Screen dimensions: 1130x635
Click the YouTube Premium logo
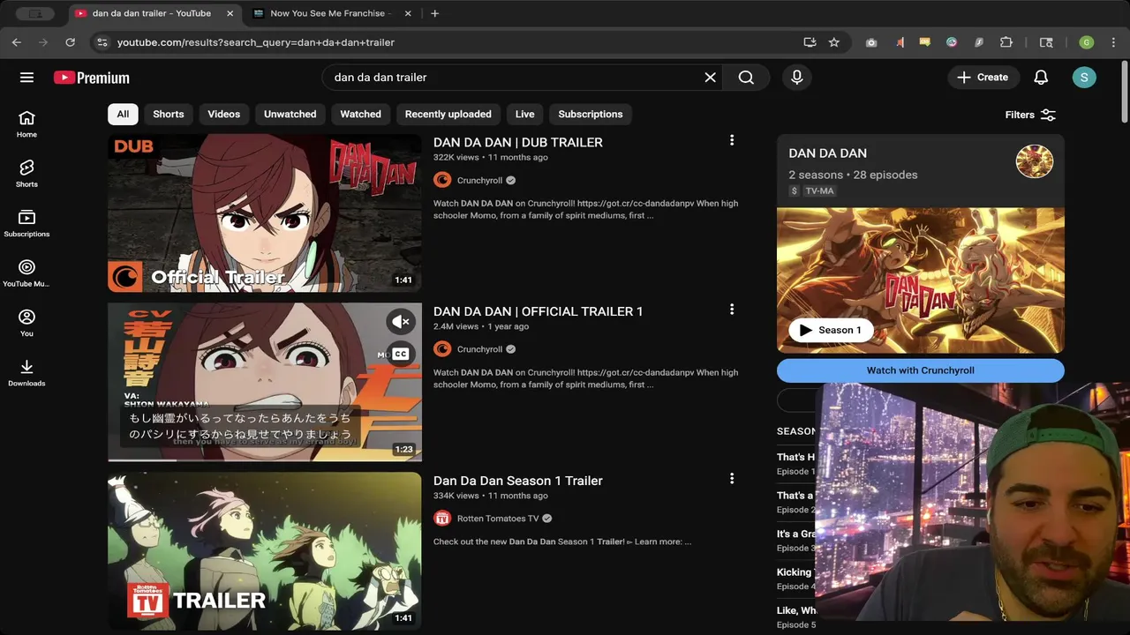coord(91,78)
